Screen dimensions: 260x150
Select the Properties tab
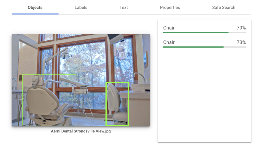[x=170, y=8]
